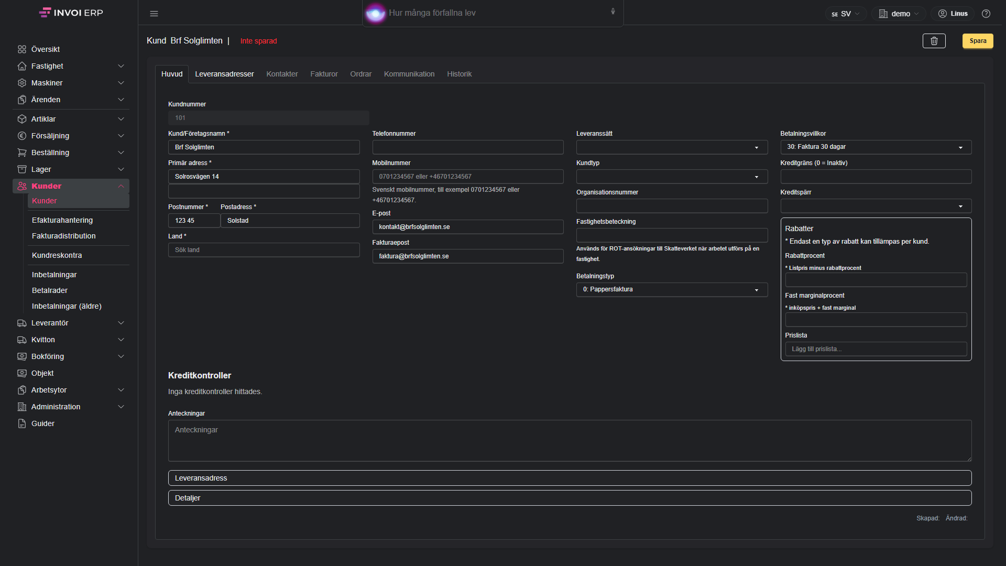Click the Sök land input field
1006x566 pixels.
(264, 250)
